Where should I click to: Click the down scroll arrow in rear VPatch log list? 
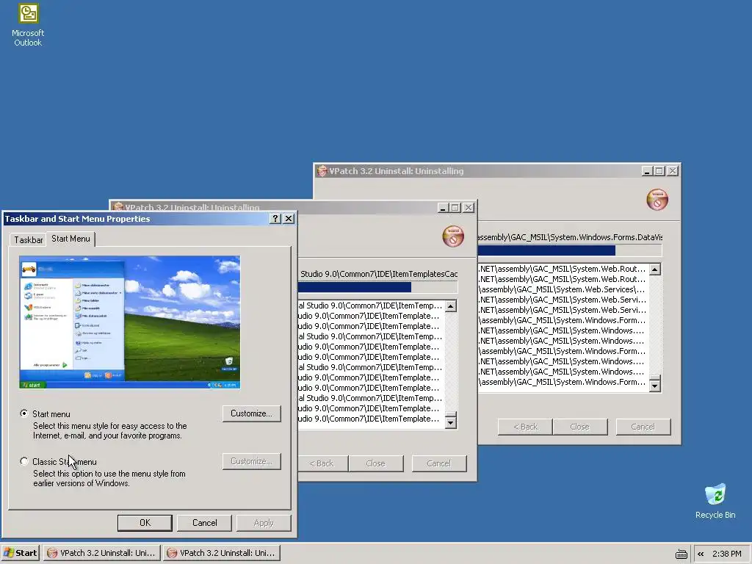655,386
